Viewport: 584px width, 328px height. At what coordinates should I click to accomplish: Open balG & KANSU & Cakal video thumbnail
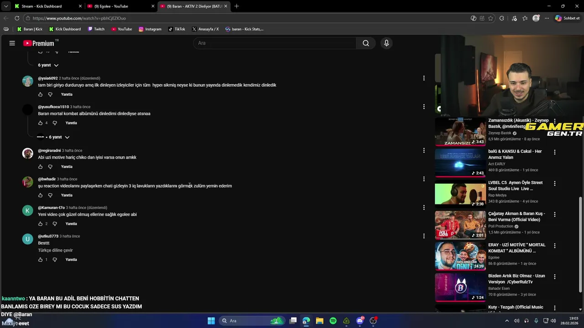point(460,163)
